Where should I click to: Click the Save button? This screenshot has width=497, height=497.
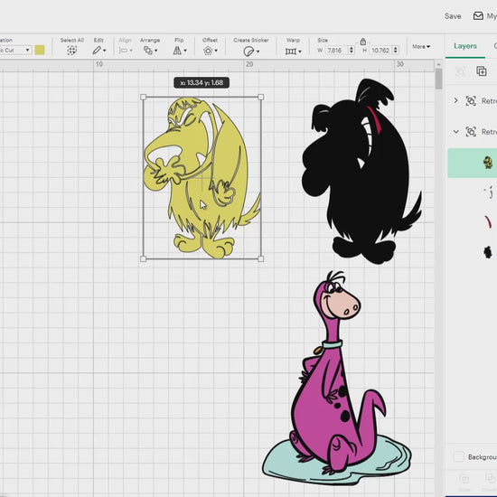(453, 16)
